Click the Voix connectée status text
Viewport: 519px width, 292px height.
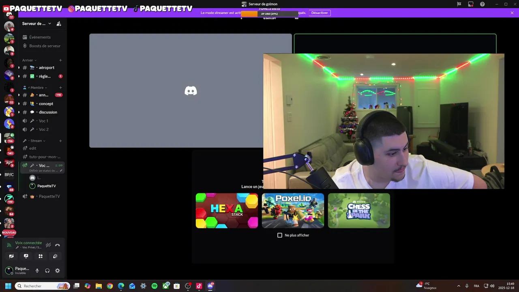[x=28, y=243]
